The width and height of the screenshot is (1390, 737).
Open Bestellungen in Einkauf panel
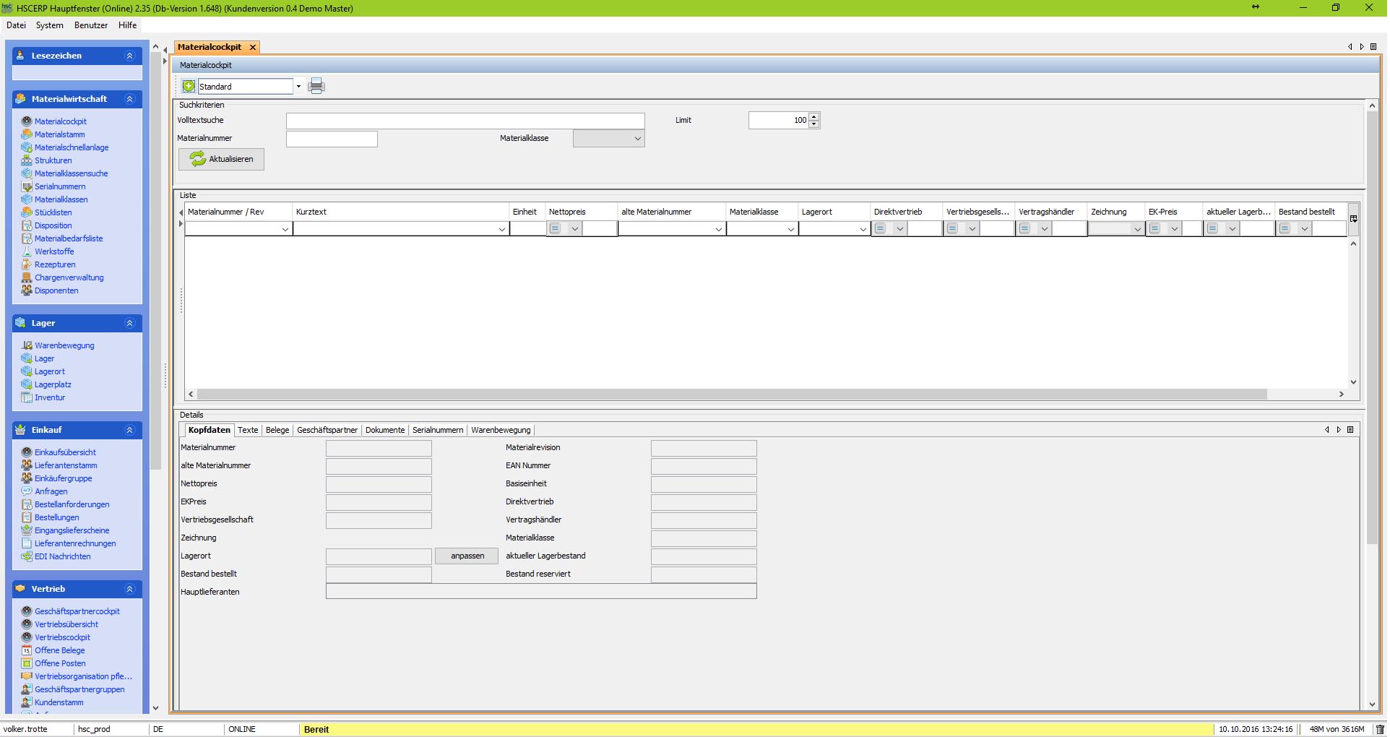point(56,517)
